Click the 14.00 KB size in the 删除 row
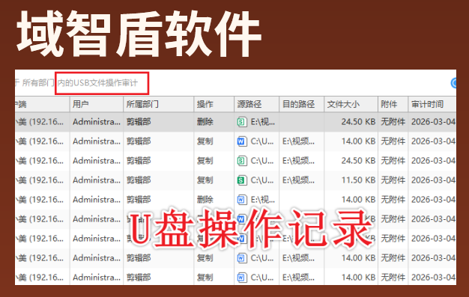The image size is (469, 297). (358, 200)
